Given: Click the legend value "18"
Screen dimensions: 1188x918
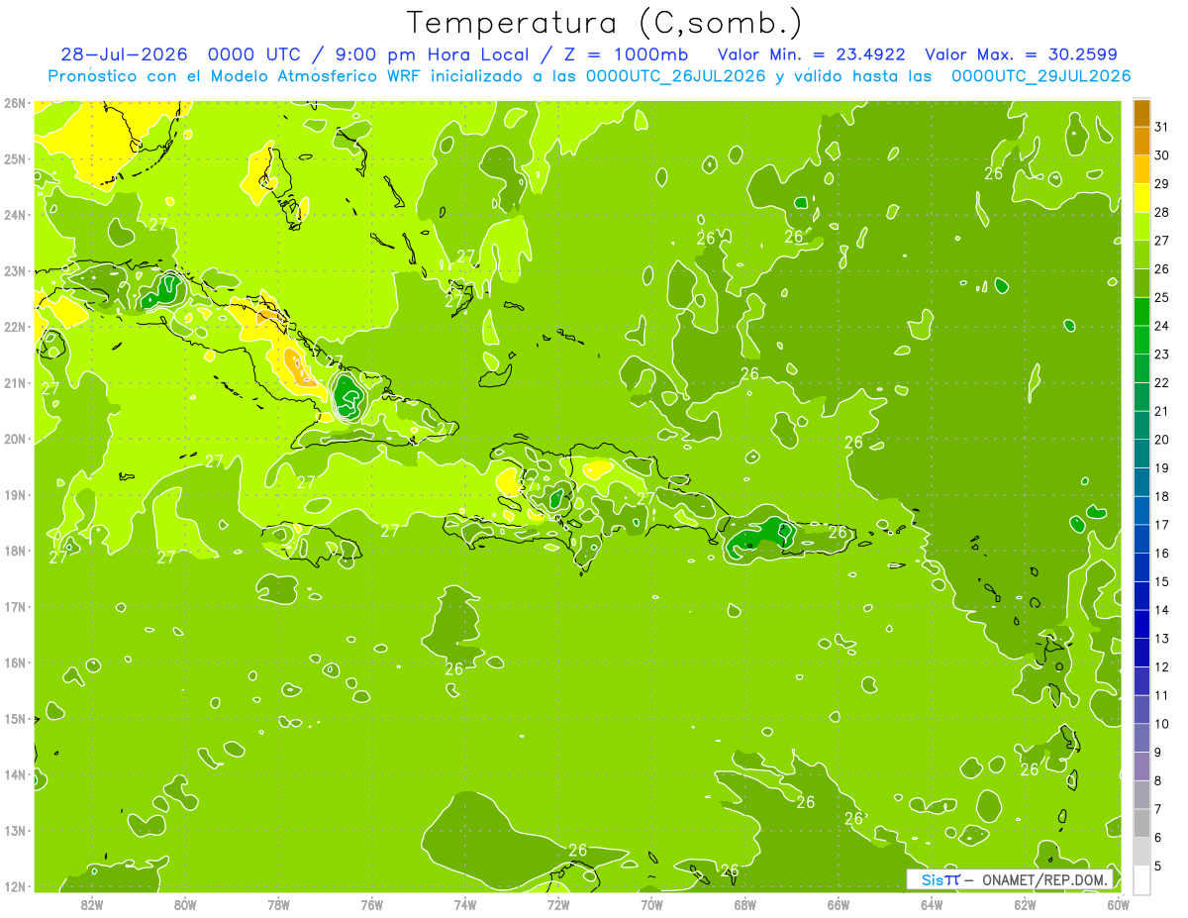Looking at the screenshot, I should click(1162, 496).
